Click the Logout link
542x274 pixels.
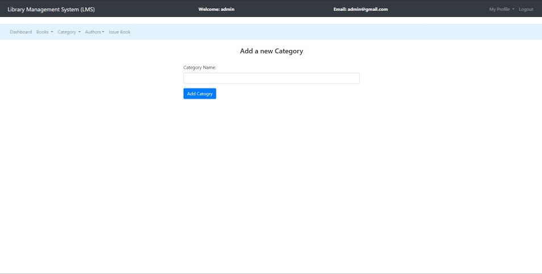coord(526,9)
